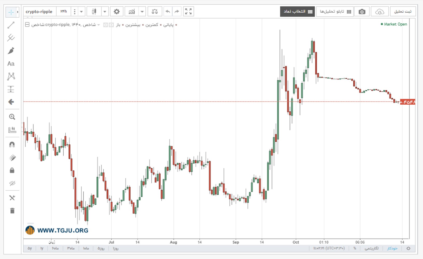Image resolution: width=423 pixels, height=259 pixels.
Task: Open the show drawing toolbar tools icon
Action: pyautogui.click(x=12, y=198)
